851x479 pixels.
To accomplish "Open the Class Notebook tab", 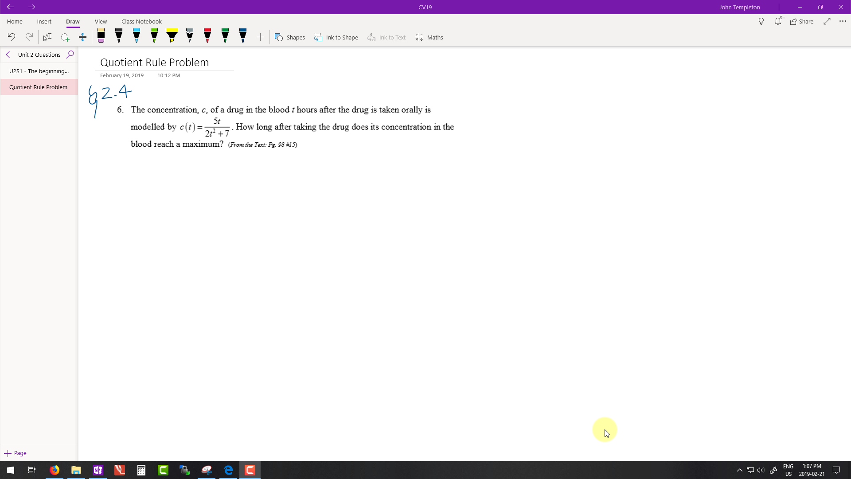I will [x=141, y=21].
